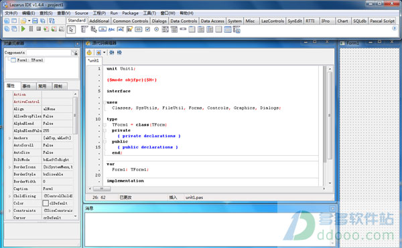This screenshot has width=402, height=248.
Task: Click the Align property value alNone
Action: tap(57, 109)
